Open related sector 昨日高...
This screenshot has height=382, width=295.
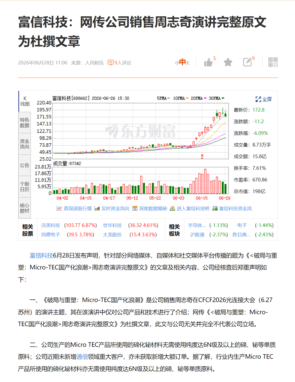click(241, 235)
